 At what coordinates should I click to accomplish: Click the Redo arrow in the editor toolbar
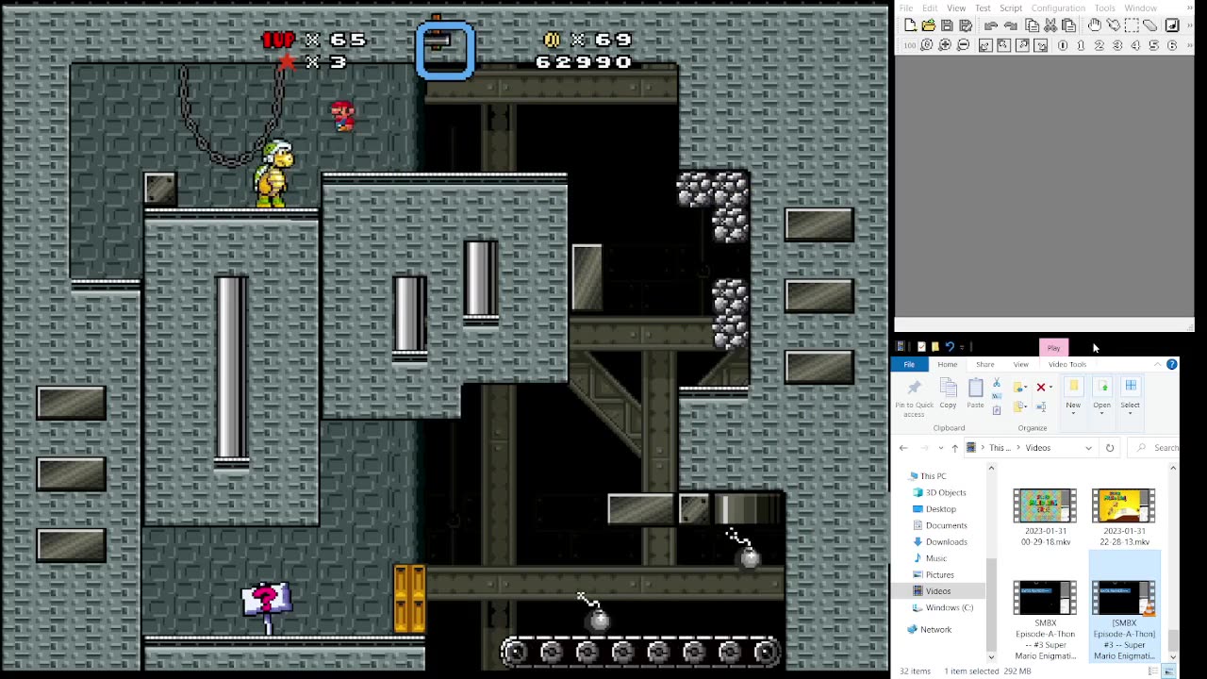pos(1011,25)
